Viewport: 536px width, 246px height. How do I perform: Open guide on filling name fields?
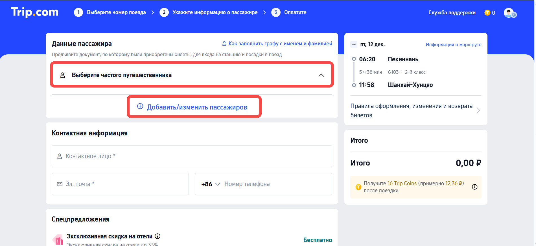coord(277,44)
